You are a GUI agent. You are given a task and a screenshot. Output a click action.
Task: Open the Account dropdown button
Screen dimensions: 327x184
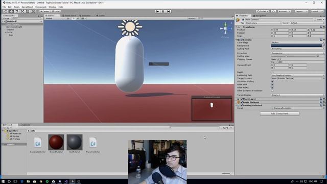pyautogui.click(x=285, y=11)
